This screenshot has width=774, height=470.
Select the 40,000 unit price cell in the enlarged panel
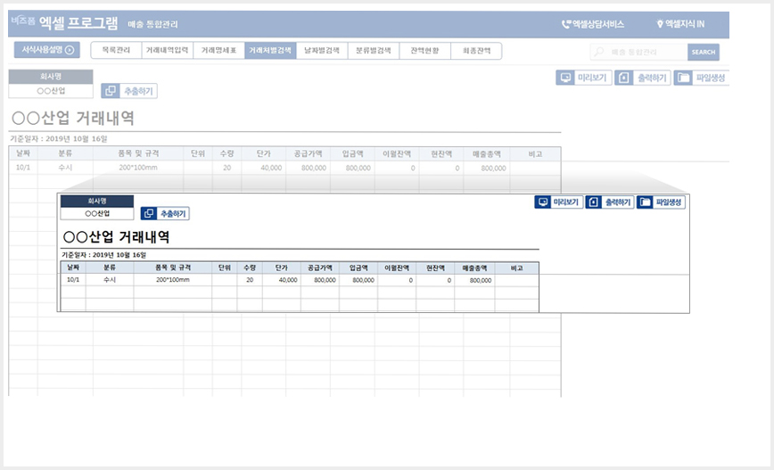coord(282,279)
